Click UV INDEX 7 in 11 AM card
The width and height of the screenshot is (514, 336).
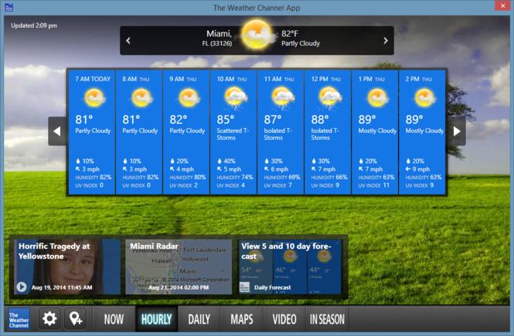click(278, 185)
